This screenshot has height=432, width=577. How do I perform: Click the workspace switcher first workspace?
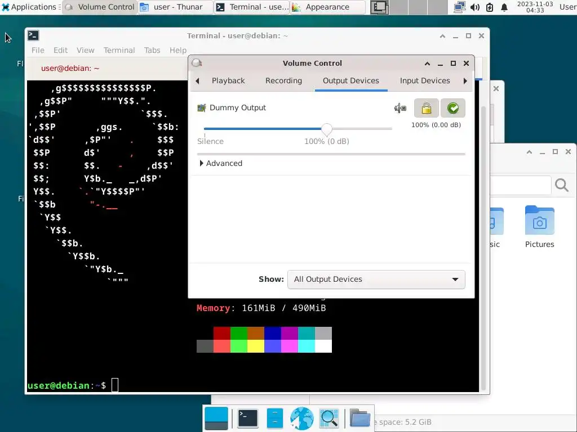tap(379, 7)
